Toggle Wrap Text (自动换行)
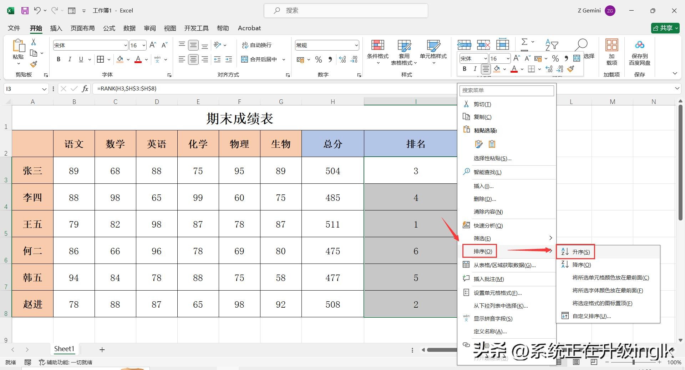Image resolution: width=685 pixels, height=370 pixels. [257, 45]
